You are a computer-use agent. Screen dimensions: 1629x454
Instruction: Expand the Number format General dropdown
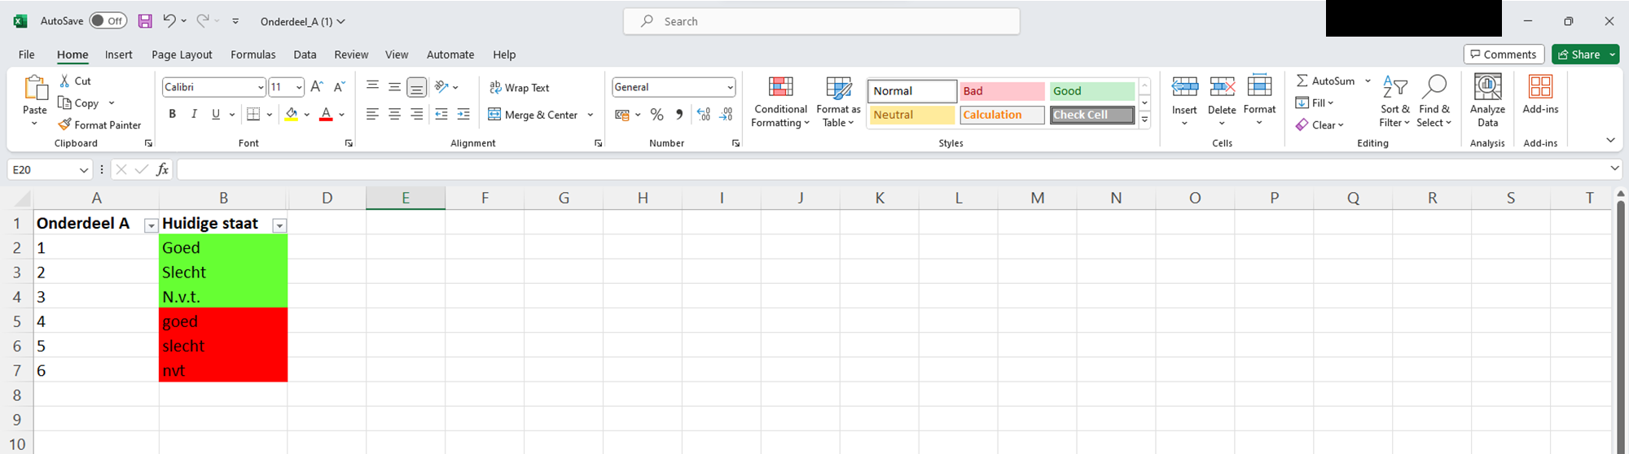click(x=729, y=87)
